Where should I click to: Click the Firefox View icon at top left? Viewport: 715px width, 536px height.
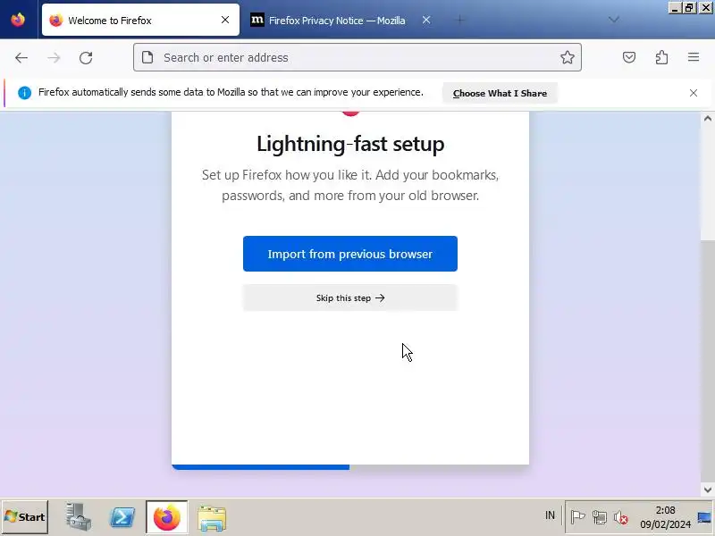(x=18, y=20)
